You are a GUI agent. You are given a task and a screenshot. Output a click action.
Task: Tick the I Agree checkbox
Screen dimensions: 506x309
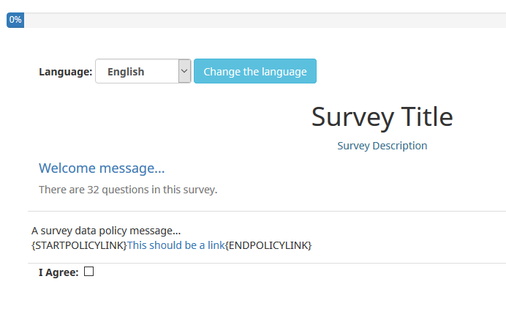[x=89, y=272]
